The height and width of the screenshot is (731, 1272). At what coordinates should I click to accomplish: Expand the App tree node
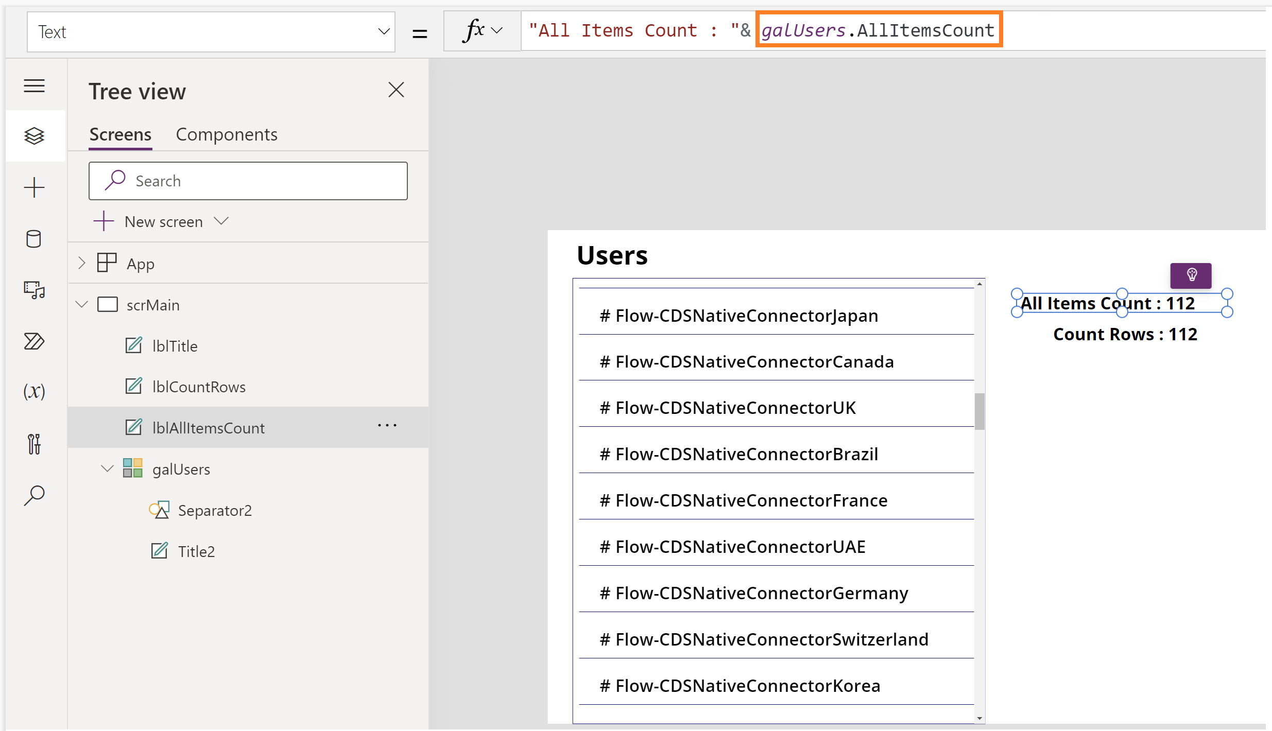click(82, 263)
